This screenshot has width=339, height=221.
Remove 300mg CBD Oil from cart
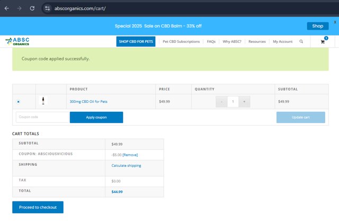(18, 101)
